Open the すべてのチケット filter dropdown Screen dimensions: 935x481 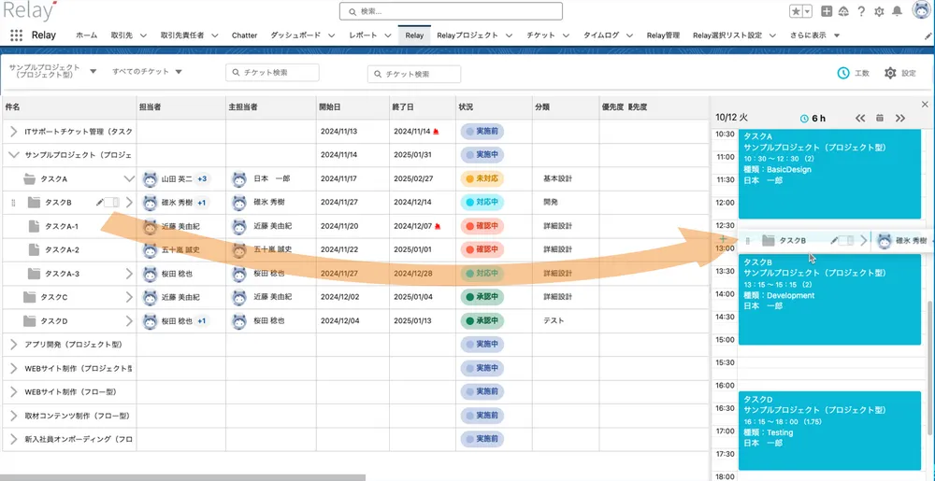point(147,72)
